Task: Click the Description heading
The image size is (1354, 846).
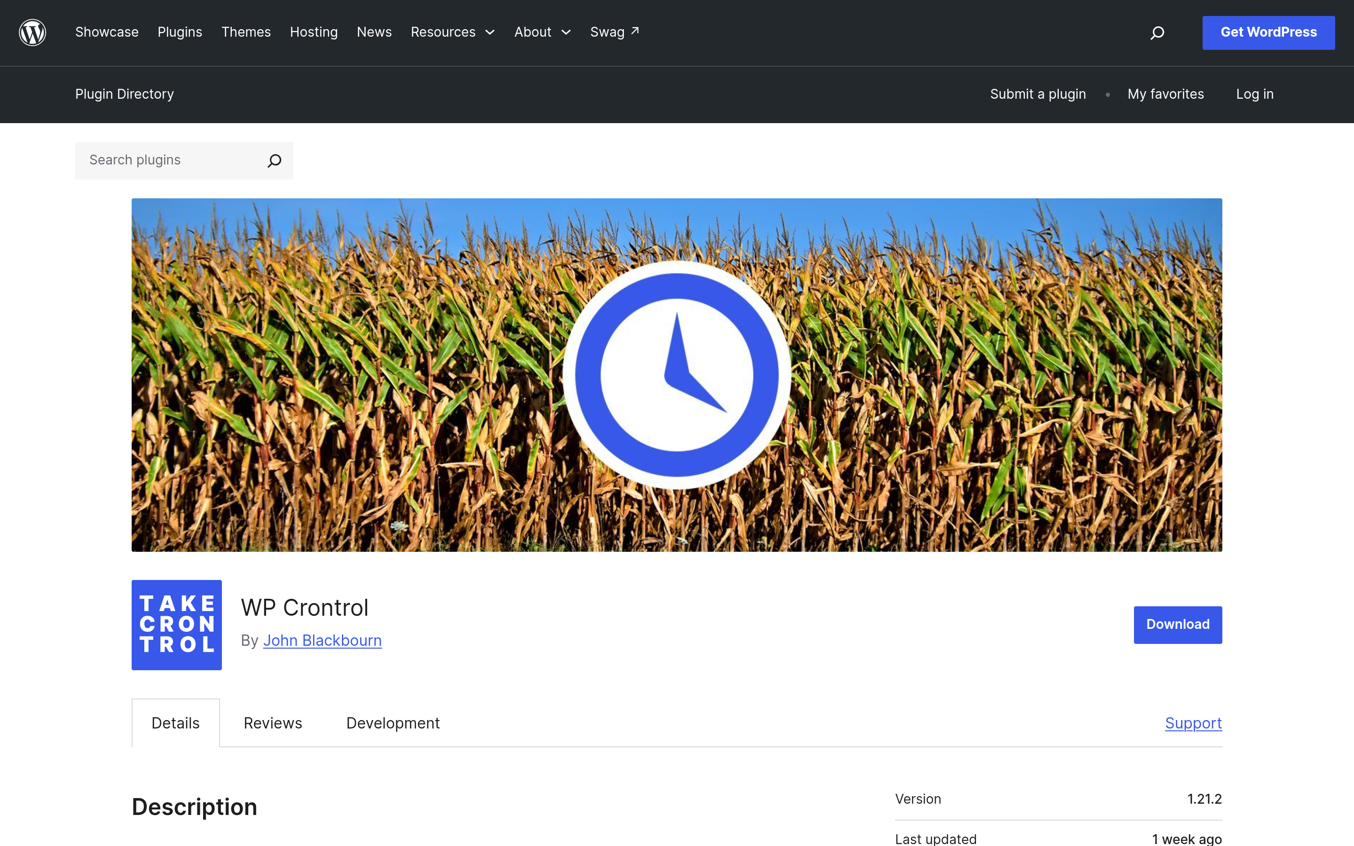Action: coord(194,807)
